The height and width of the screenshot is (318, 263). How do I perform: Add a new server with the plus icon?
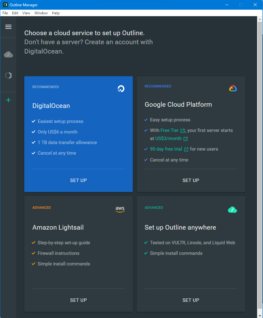pos(8,100)
